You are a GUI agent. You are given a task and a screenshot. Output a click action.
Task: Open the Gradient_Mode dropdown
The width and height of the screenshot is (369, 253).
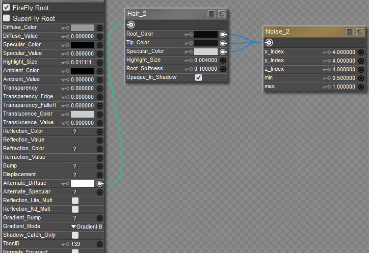(x=87, y=227)
